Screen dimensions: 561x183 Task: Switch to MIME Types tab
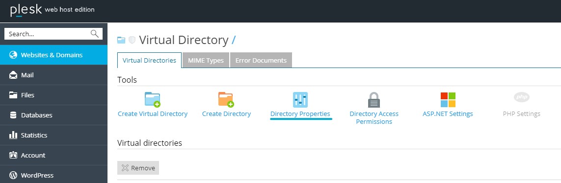tap(206, 60)
